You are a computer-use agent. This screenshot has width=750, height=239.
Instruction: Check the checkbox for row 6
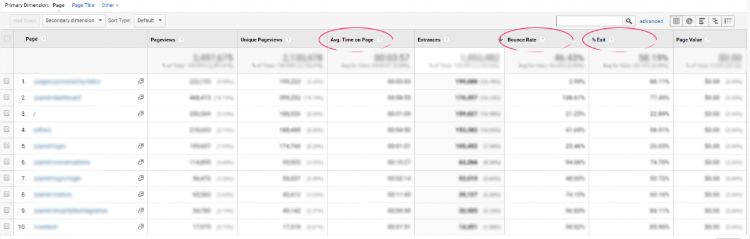(6, 161)
